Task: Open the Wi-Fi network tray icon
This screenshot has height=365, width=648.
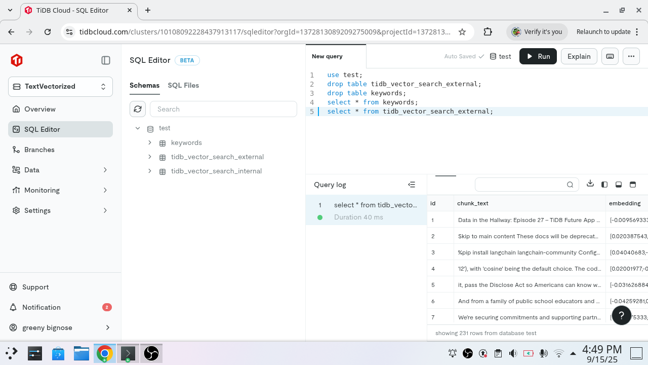Action: pyautogui.click(x=558, y=353)
